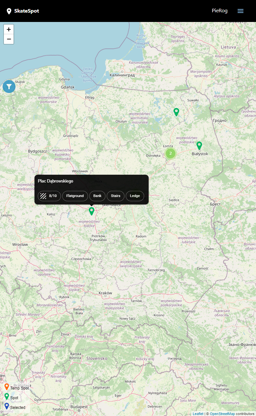Click the blue Selected legend pin
256x416 pixels.
point(6,406)
